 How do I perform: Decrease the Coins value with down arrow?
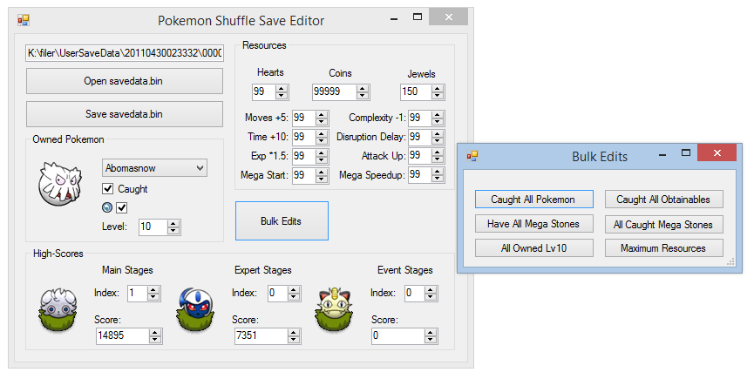click(x=363, y=95)
